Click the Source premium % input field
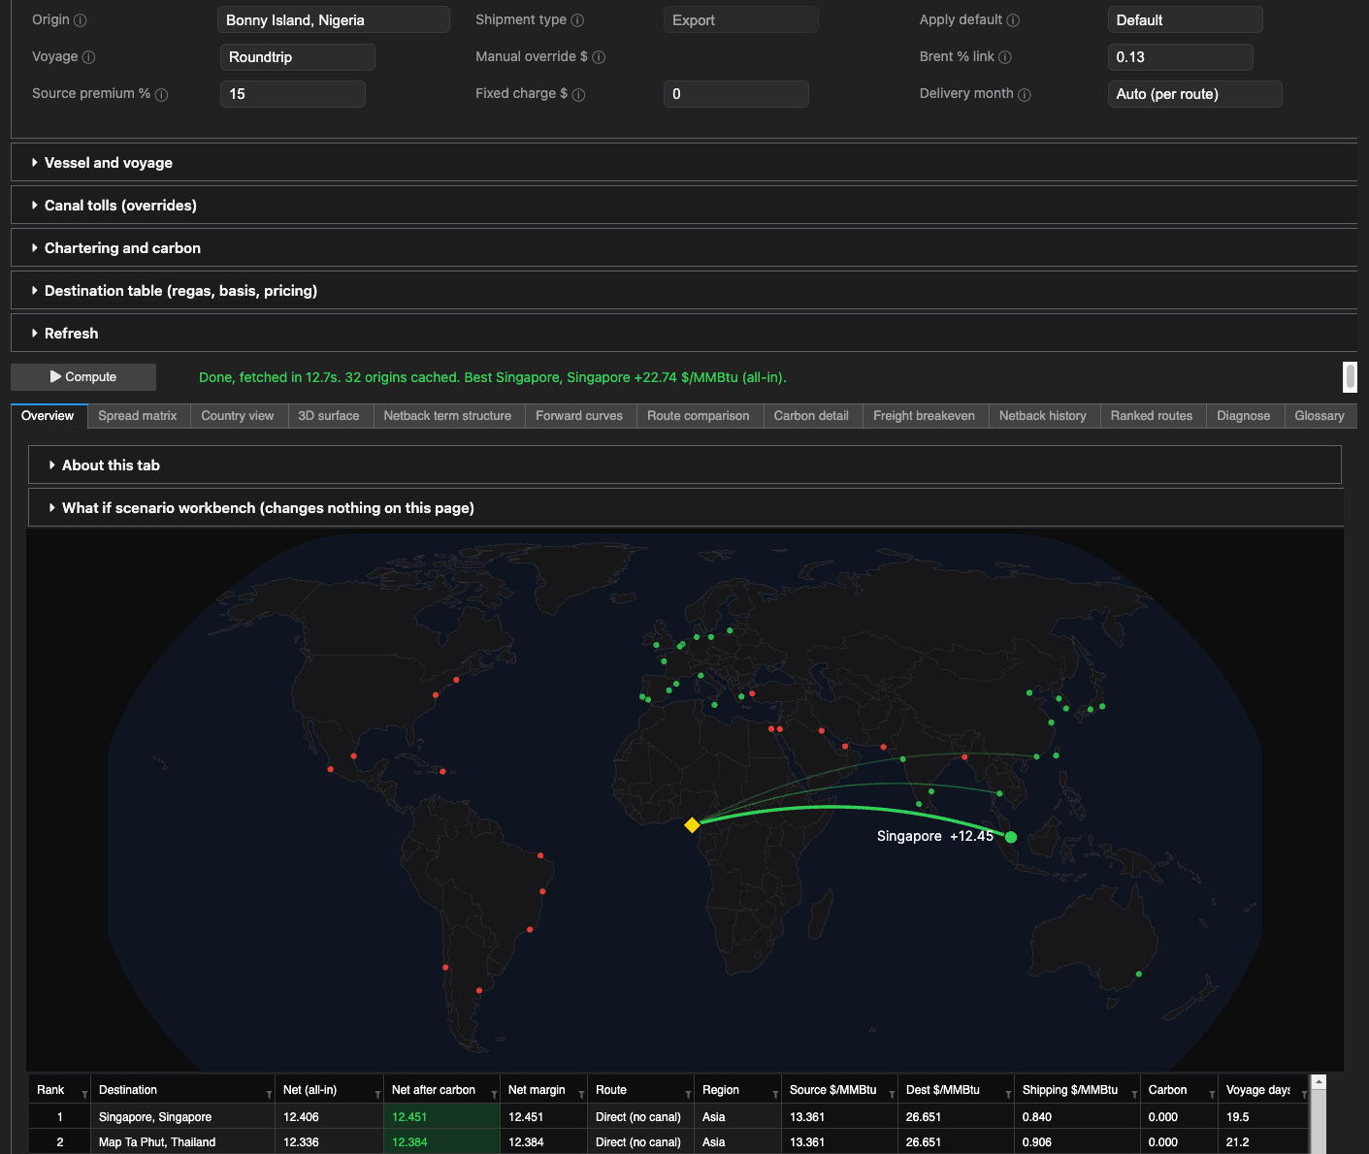1369x1154 pixels. [293, 94]
